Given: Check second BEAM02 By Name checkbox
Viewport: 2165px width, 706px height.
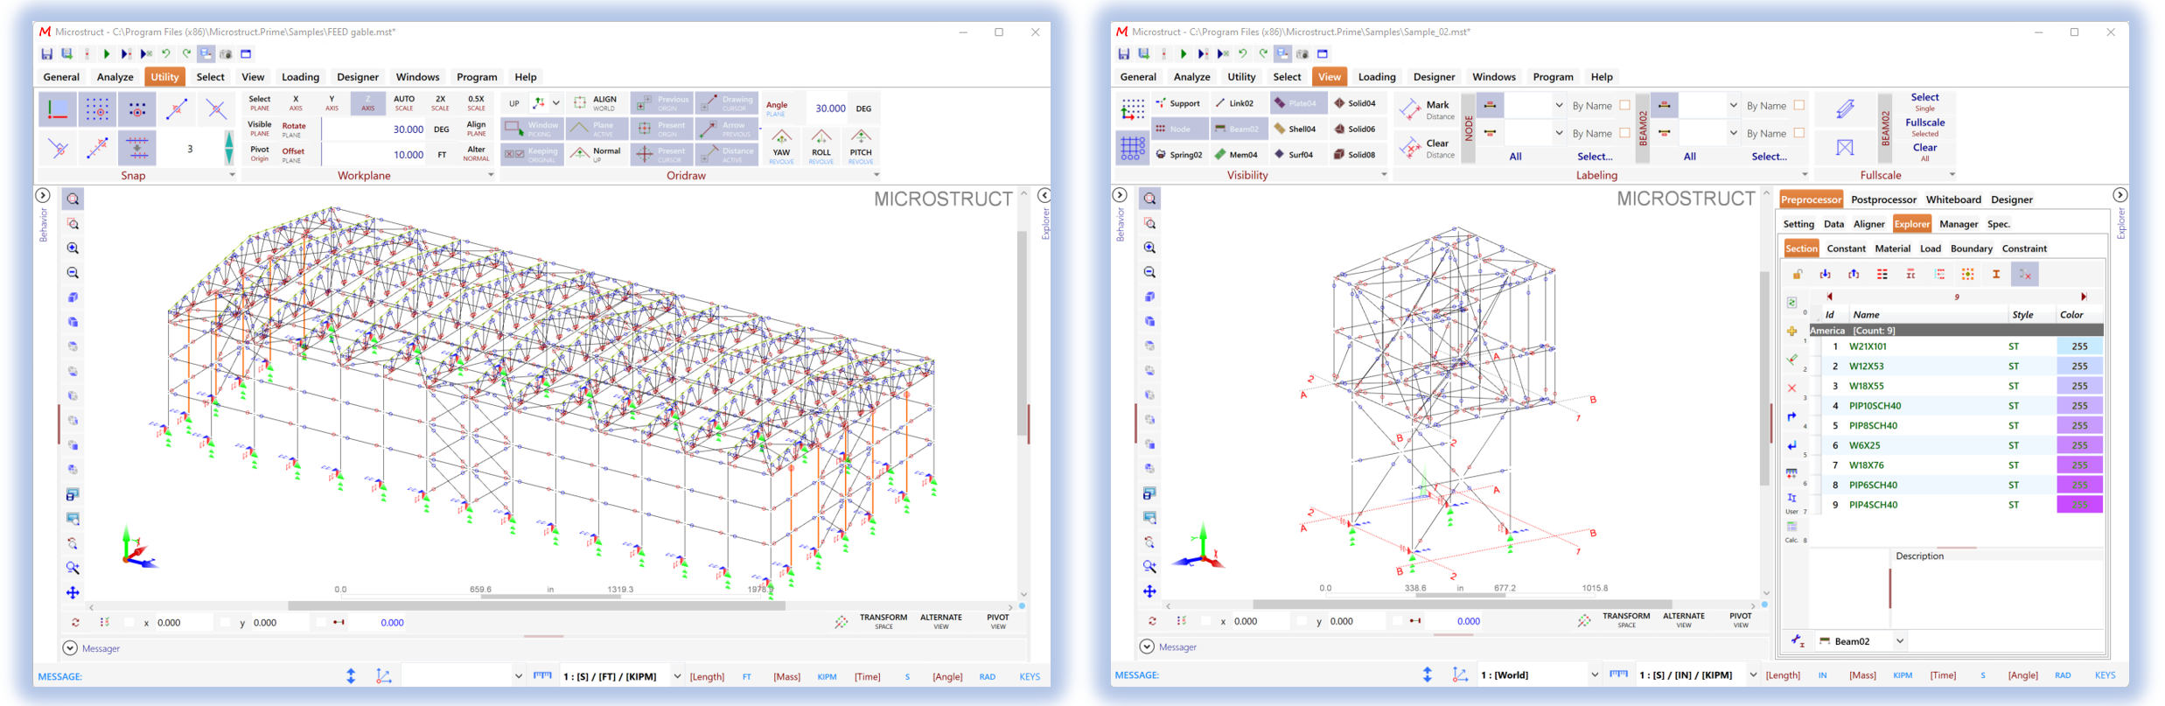Looking at the screenshot, I should 1798,133.
